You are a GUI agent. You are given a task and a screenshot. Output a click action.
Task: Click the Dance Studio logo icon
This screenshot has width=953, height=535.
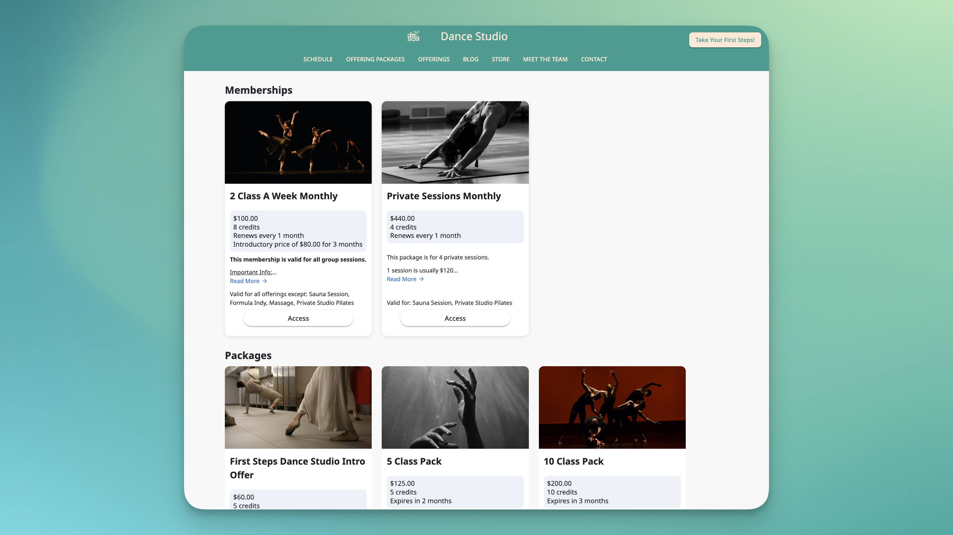pos(413,36)
